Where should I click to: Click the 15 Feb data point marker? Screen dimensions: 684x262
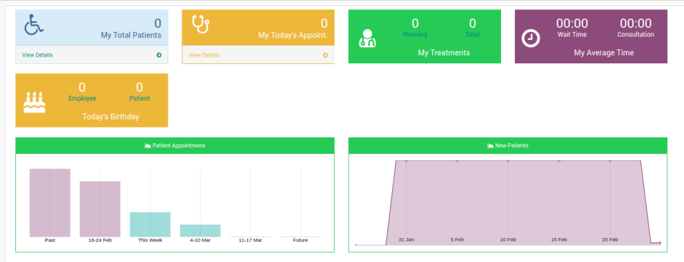(x=559, y=161)
